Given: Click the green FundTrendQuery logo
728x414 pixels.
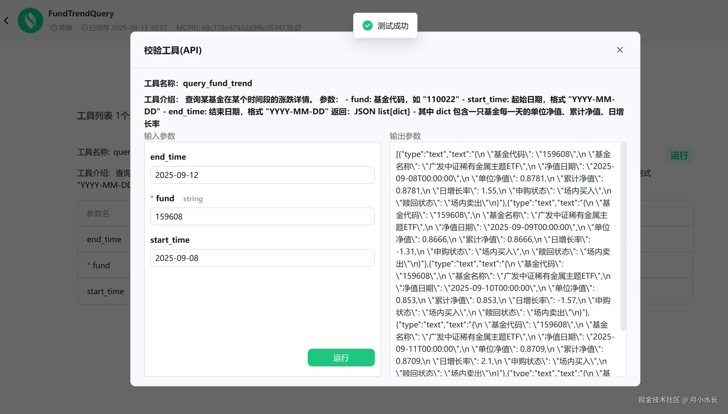Looking at the screenshot, I should (30, 20).
